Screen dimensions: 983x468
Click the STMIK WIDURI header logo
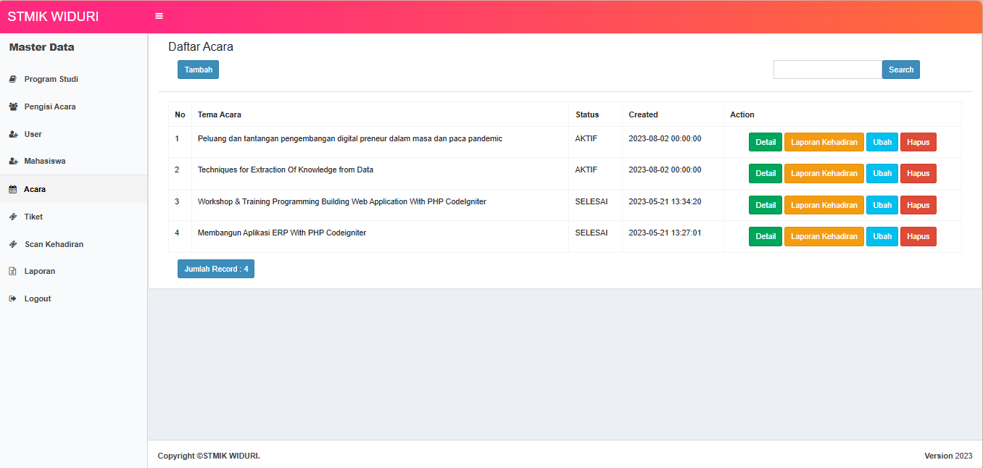pyautogui.click(x=53, y=17)
